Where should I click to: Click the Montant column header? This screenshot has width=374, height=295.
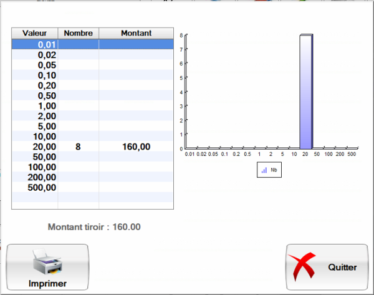coord(135,33)
